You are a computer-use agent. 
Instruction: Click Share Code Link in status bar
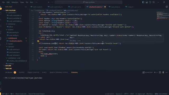pos(21,94)
